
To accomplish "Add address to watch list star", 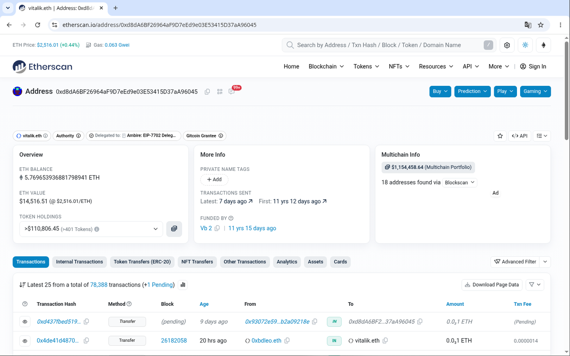I will [500, 136].
